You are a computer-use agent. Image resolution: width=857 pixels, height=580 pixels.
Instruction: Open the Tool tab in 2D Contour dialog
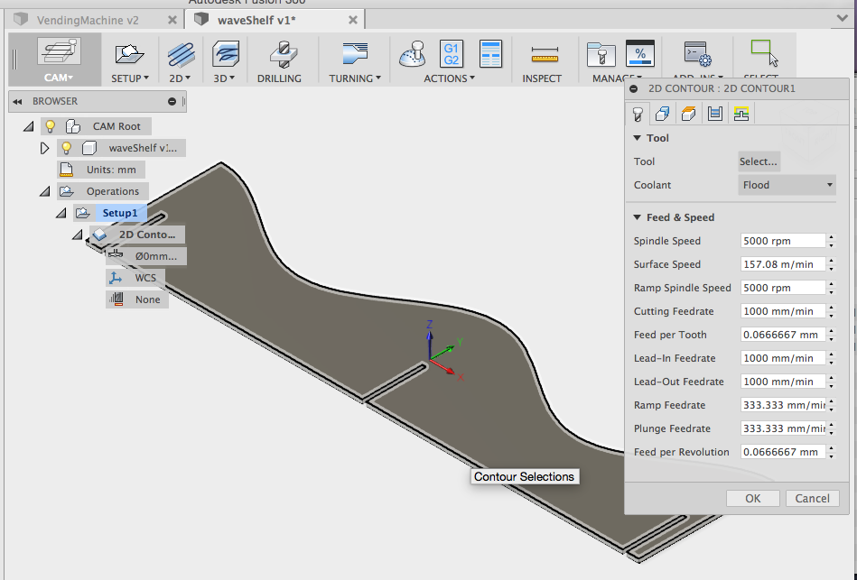pyautogui.click(x=638, y=114)
